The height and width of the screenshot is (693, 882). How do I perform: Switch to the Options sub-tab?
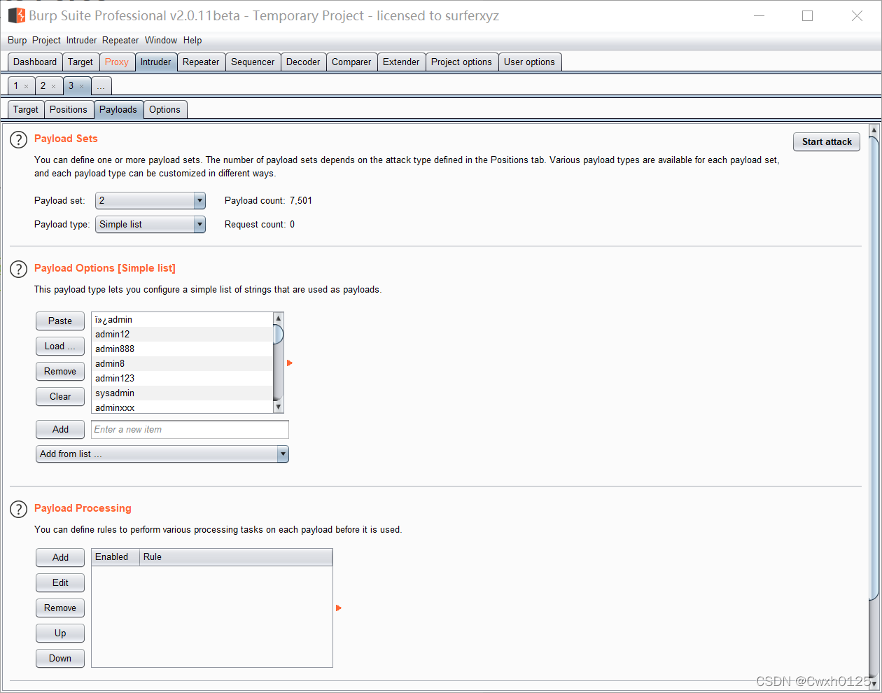pyautogui.click(x=164, y=110)
